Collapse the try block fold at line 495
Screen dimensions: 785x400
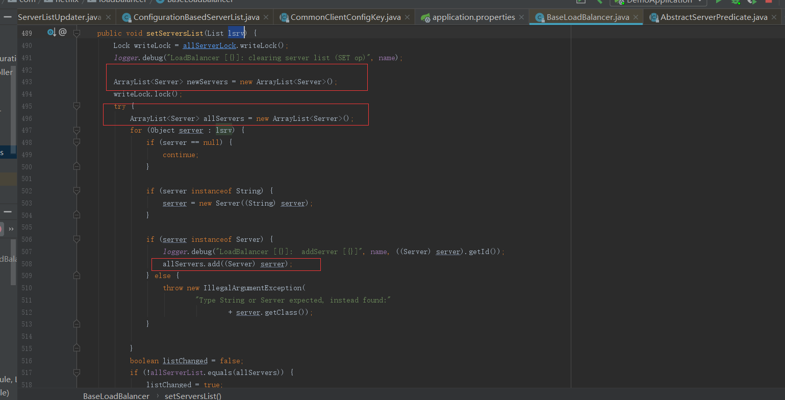coord(77,106)
